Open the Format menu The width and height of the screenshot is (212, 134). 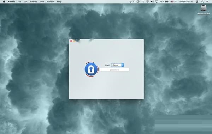[x=33, y=2]
